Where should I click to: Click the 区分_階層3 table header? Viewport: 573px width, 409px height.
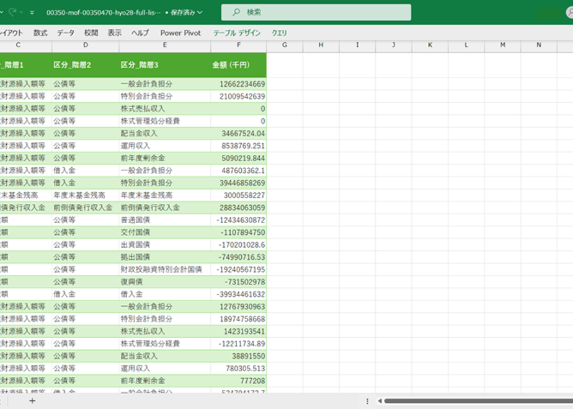165,65
